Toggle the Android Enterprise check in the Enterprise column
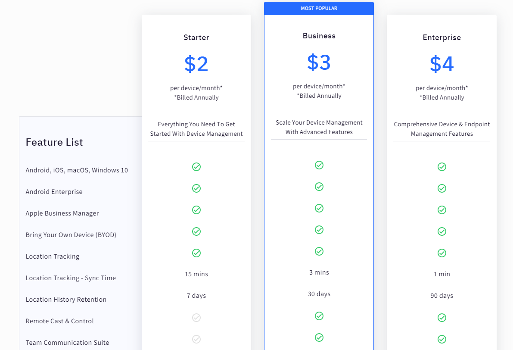 [x=442, y=188]
